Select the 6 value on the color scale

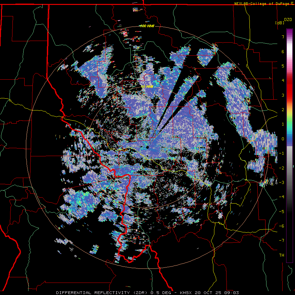coord(283,51)
